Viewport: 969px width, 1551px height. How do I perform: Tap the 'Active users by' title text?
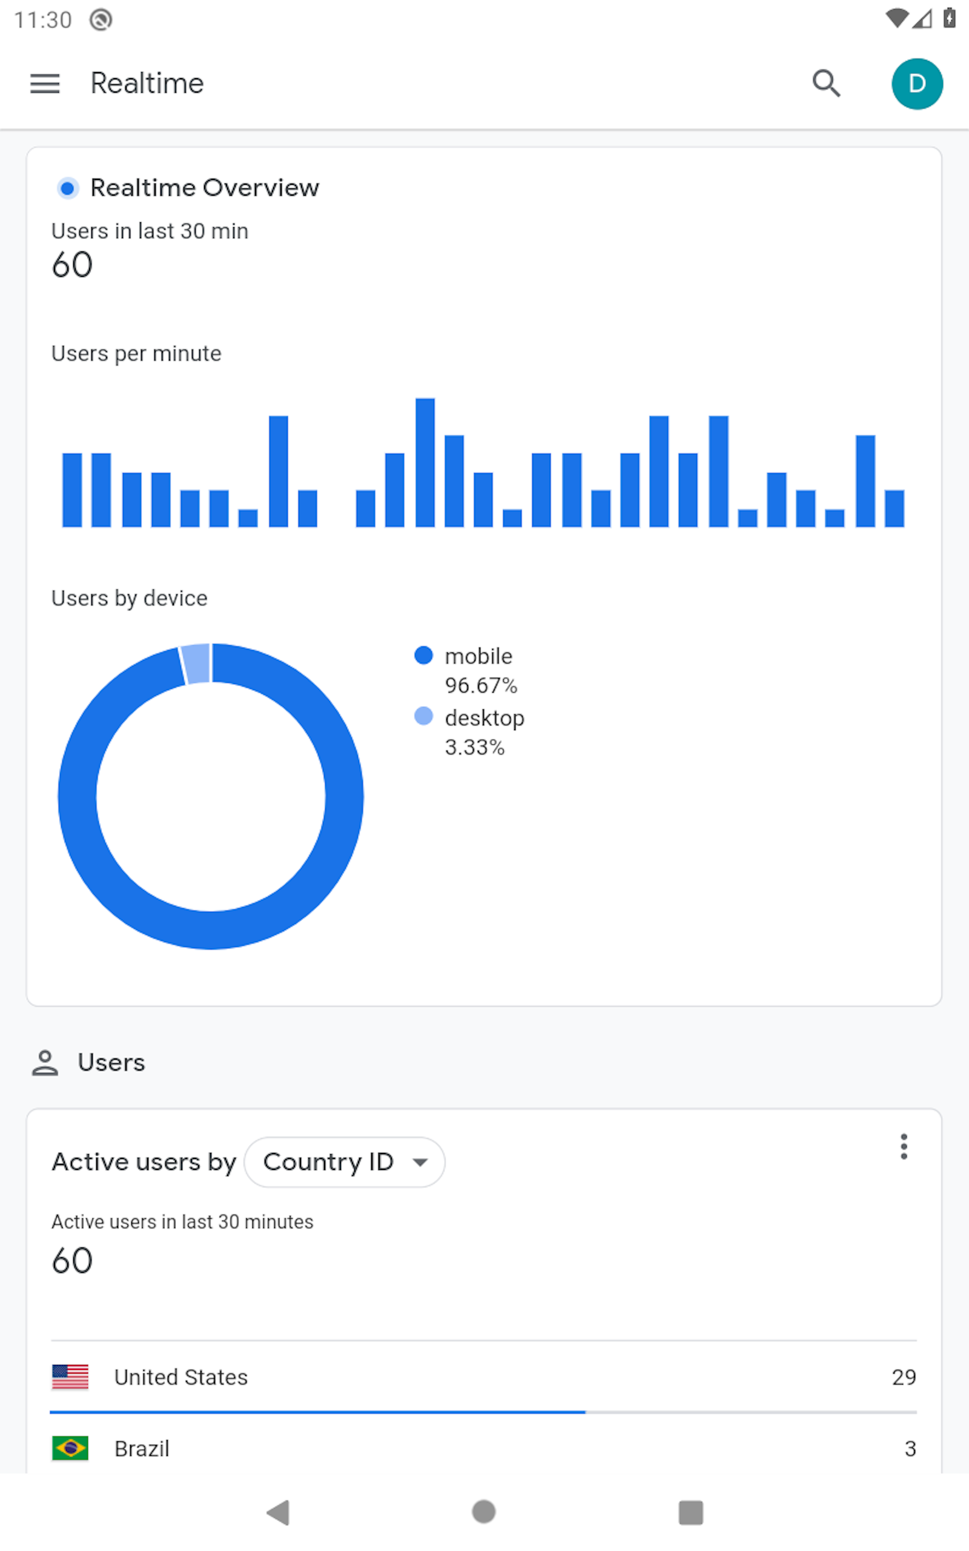pyautogui.click(x=144, y=1162)
